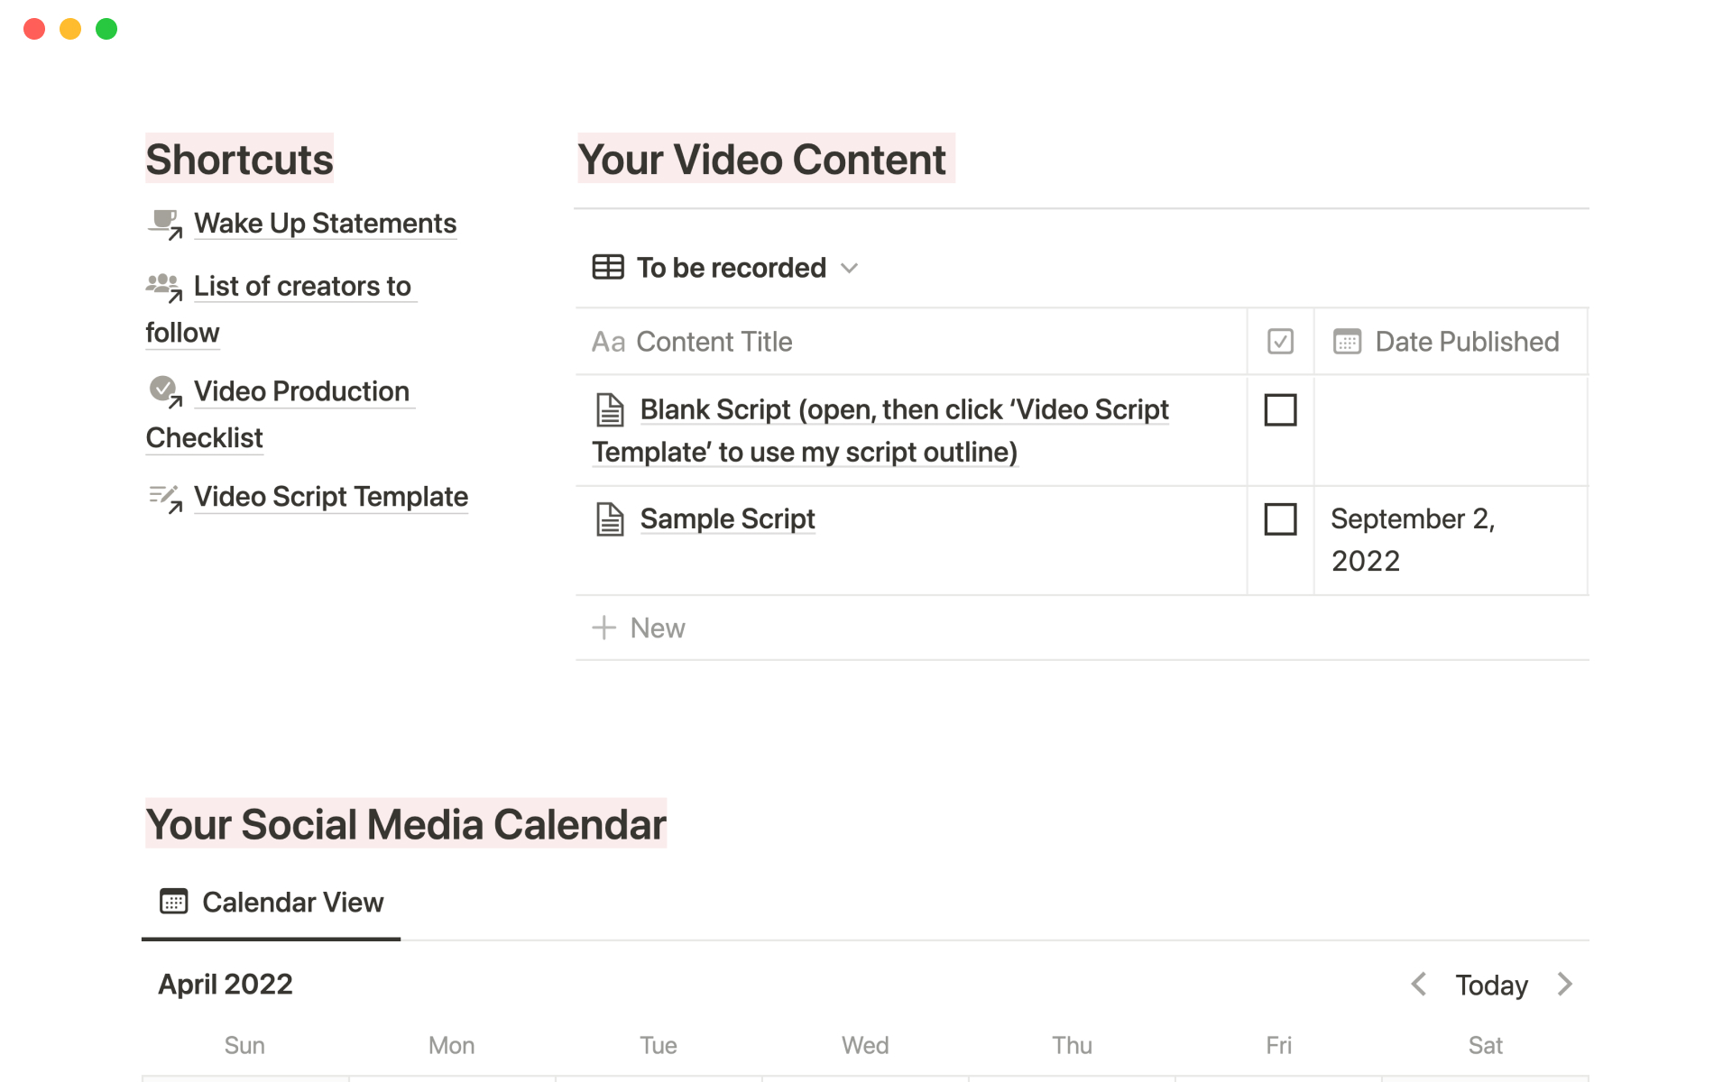Click the Content Title column header
Image resolution: width=1732 pixels, height=1082 pixels.
click(x=713, y=342)
